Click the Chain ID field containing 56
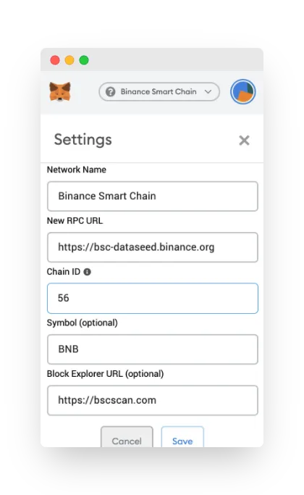 point(153,299)
